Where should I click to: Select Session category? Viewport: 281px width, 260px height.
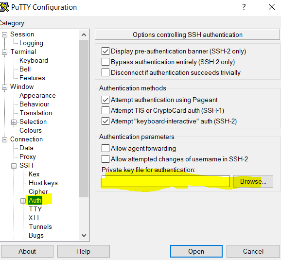(x=22, y=34)
